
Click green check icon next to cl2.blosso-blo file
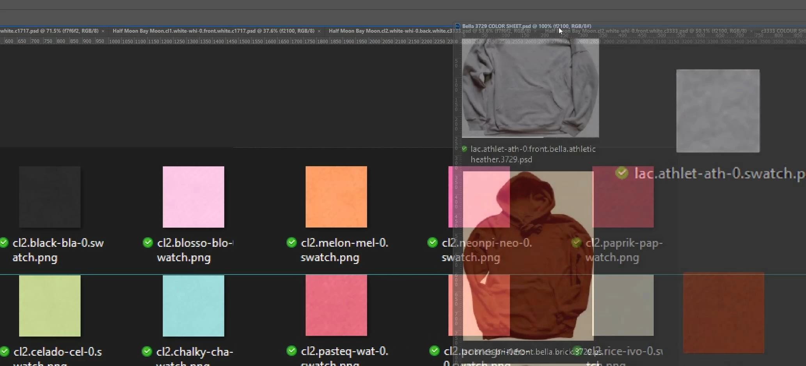tap(148, 243)
